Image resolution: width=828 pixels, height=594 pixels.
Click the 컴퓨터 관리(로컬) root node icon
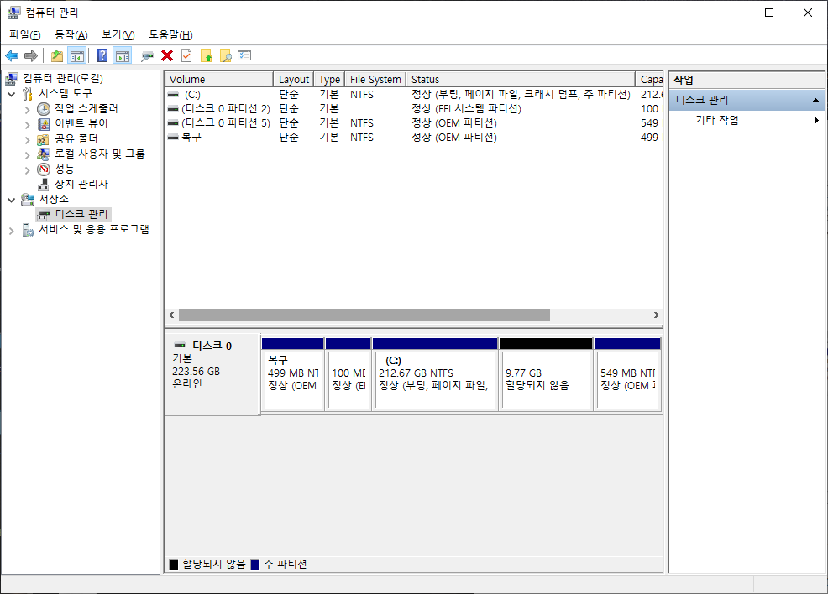[x=12, y=79]
